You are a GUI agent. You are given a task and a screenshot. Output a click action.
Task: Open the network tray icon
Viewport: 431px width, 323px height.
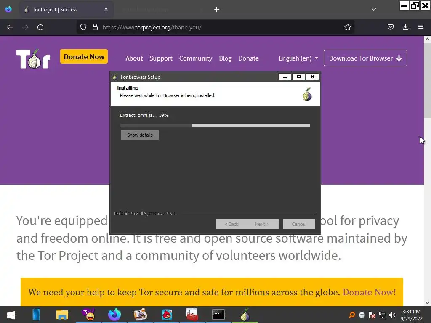pyautogui.click(x=382, y=315)
